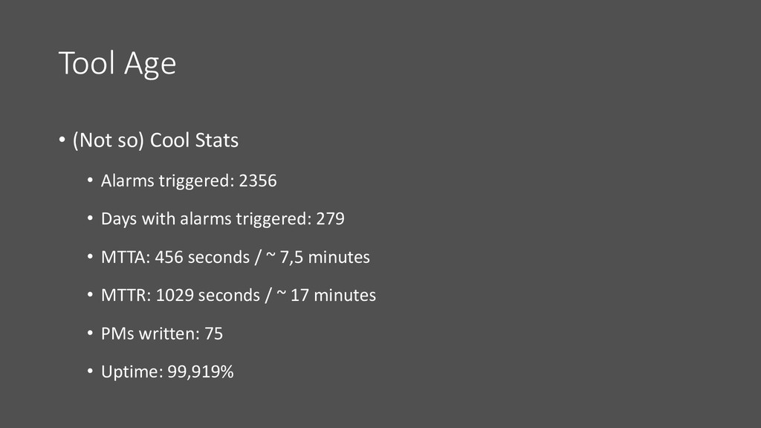Click the '~ 7,5 minutes' text

318,257
